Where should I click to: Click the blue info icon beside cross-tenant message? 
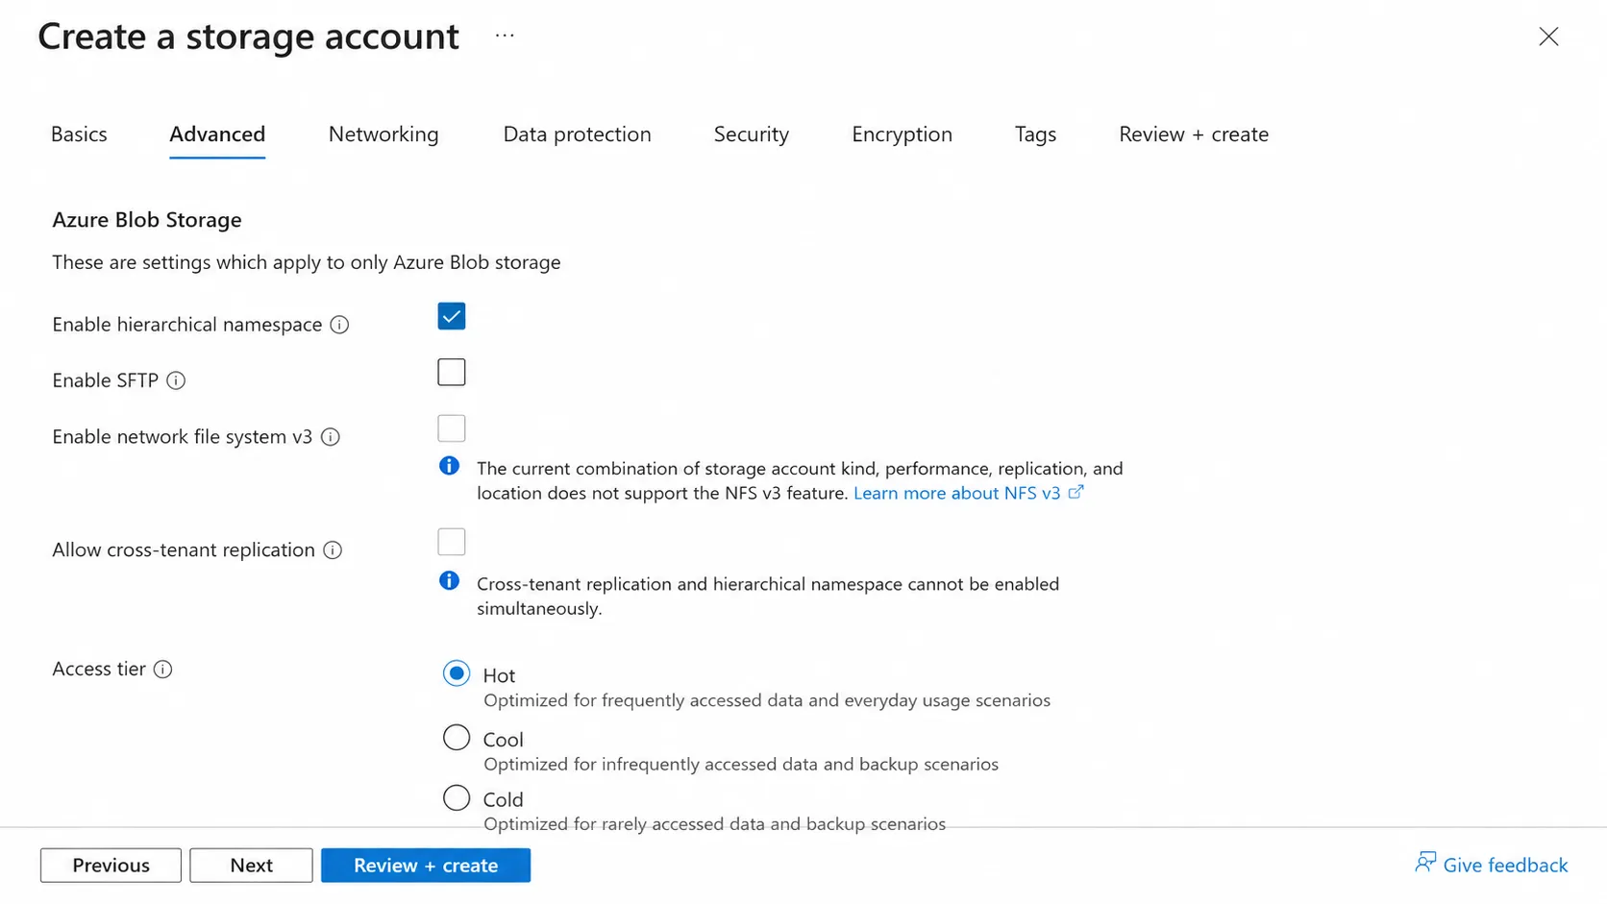[449, 580]
